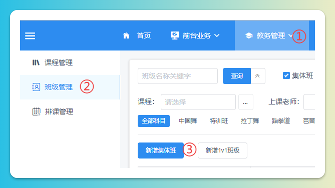Screen dimensions: 335x188
Task: Toggle the 集体班 checkbox
Action: [286, 75]
